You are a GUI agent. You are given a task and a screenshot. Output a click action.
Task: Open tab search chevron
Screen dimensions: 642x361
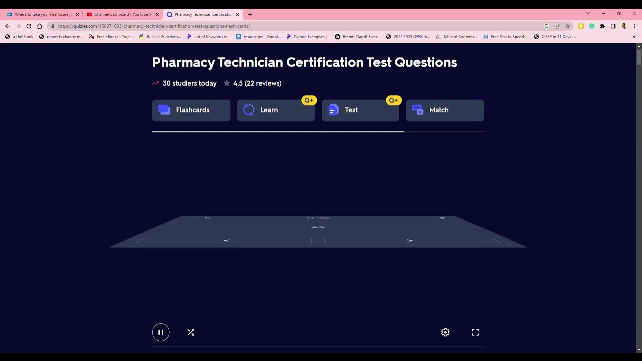click(588, 14)
